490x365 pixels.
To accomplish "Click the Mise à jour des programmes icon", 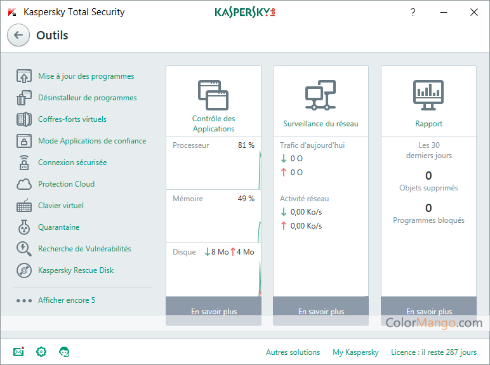I will click(24, 76).
